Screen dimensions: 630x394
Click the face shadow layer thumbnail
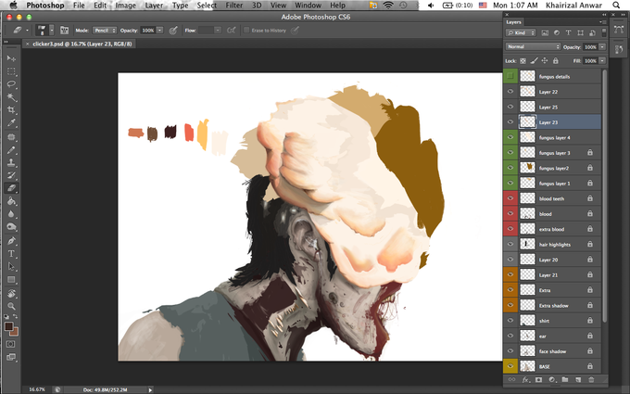[x=527, y=351]
